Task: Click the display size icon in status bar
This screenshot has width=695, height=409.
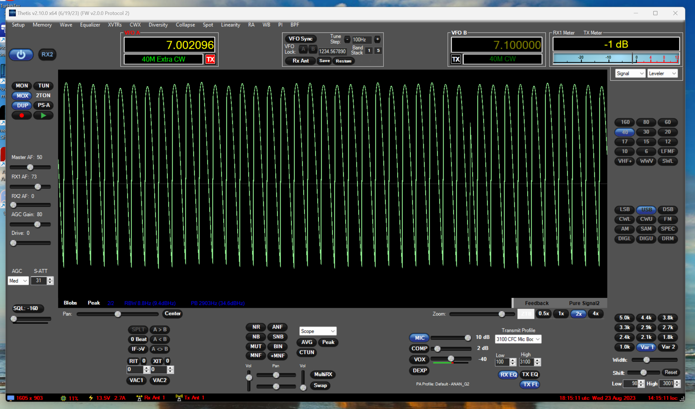Action: tap(11, 398)
